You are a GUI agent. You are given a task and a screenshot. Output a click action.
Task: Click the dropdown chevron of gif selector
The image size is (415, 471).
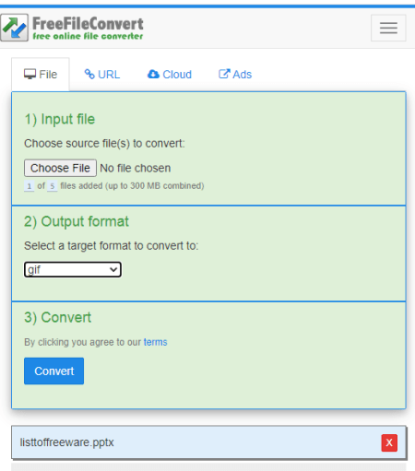113,270
